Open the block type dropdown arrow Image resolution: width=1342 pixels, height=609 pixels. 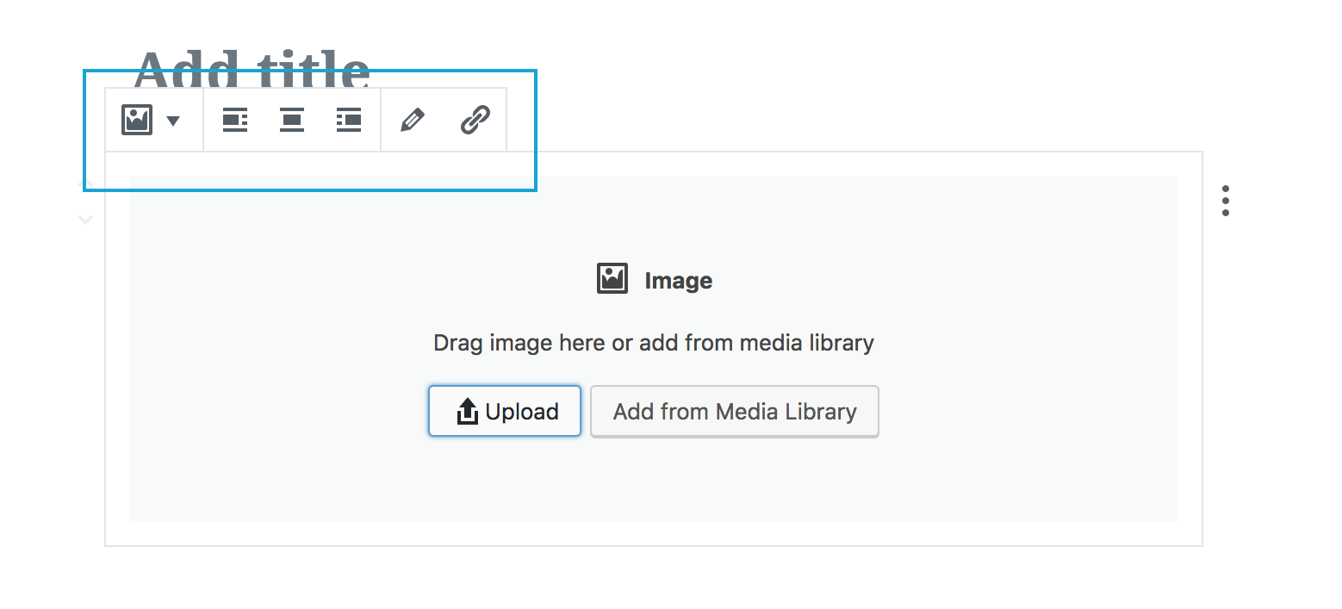[x=173, y=121]
